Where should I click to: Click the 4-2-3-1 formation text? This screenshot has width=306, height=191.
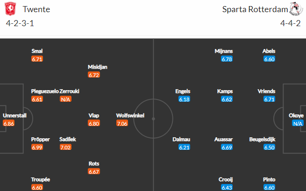(20, 23)
